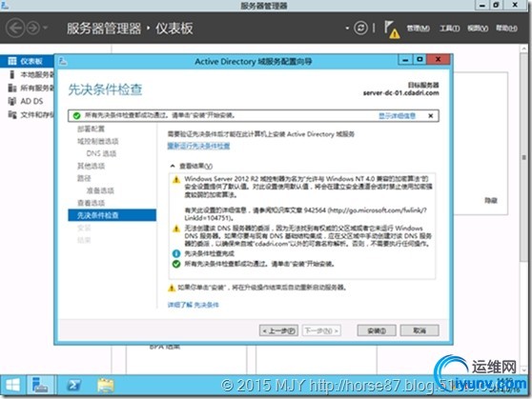
Task: Click green check icon in results list
Action: (176, 264)
